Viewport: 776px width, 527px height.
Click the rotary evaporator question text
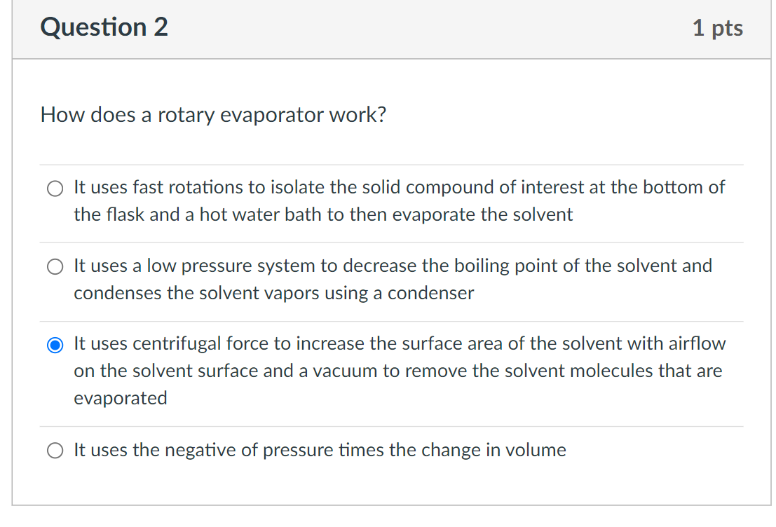(x=214, y=115)
